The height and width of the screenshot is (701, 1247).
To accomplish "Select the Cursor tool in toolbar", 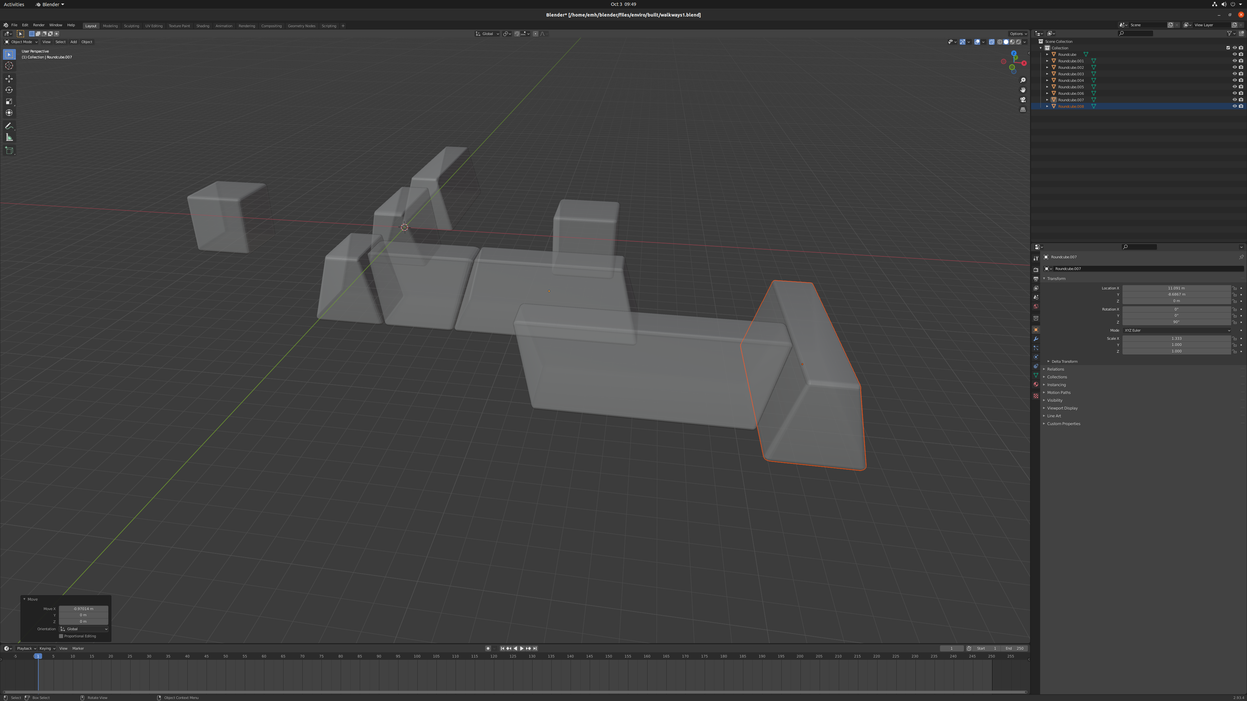I will [9, 66].
